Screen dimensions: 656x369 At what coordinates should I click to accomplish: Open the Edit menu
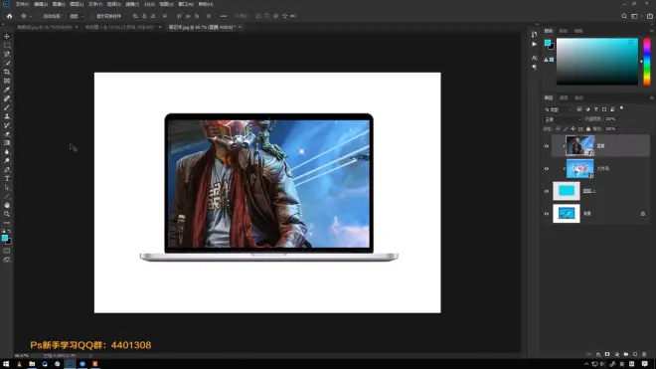(x=41, y=4)
